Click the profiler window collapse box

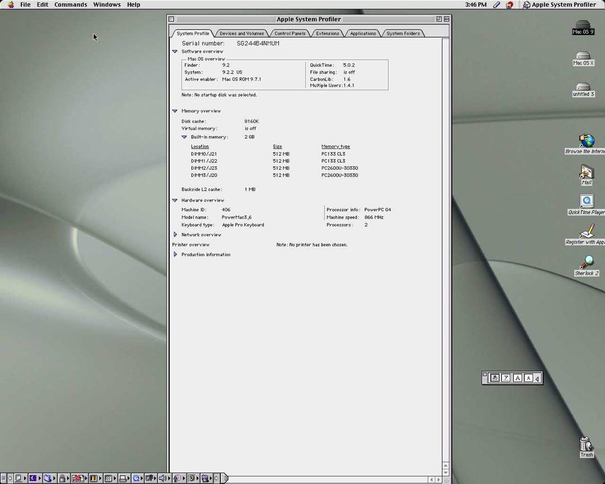(x=446, y=19)
